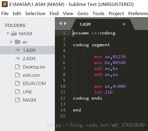
Task: Click the 'add ax,bx' instruction
Action: (106, 68)
